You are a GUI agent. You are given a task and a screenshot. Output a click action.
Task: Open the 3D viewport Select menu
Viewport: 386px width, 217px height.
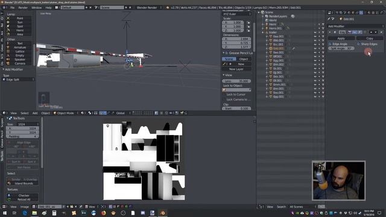tap(24, 113)
